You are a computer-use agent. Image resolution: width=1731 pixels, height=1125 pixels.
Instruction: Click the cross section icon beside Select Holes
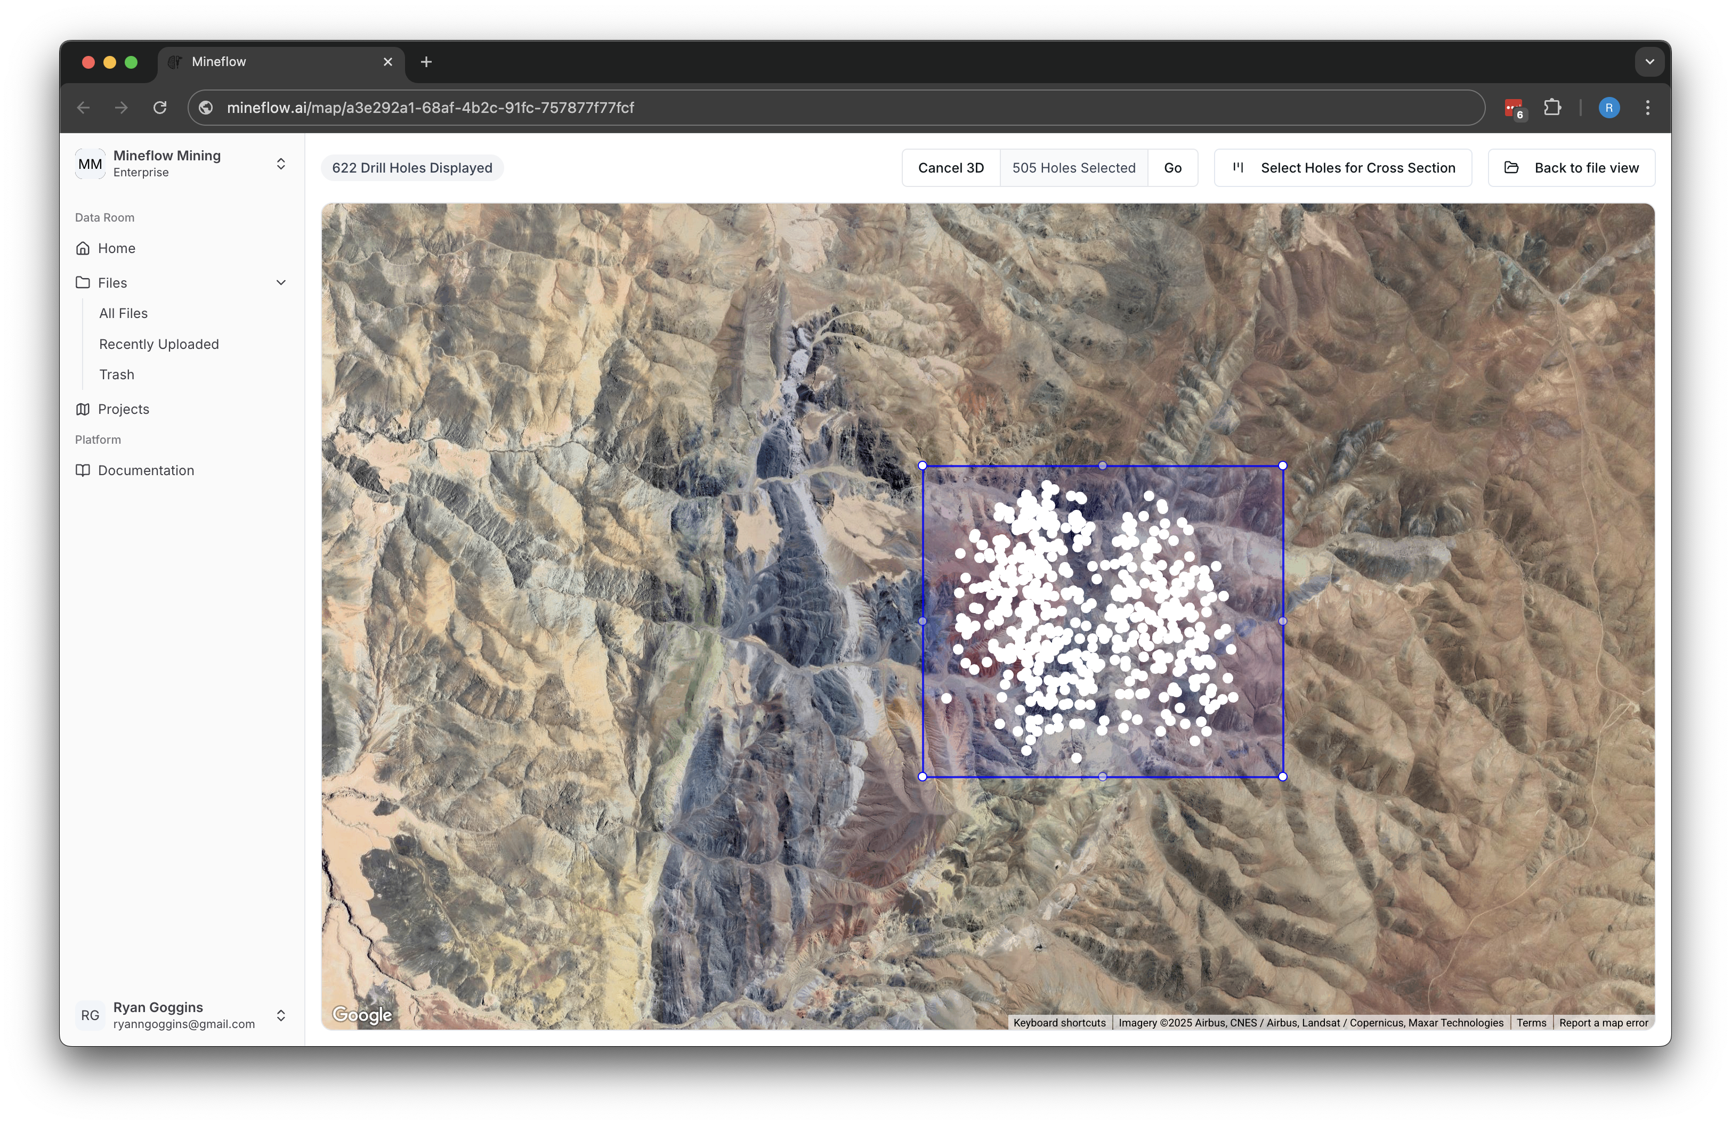[x=1238, y=167]
